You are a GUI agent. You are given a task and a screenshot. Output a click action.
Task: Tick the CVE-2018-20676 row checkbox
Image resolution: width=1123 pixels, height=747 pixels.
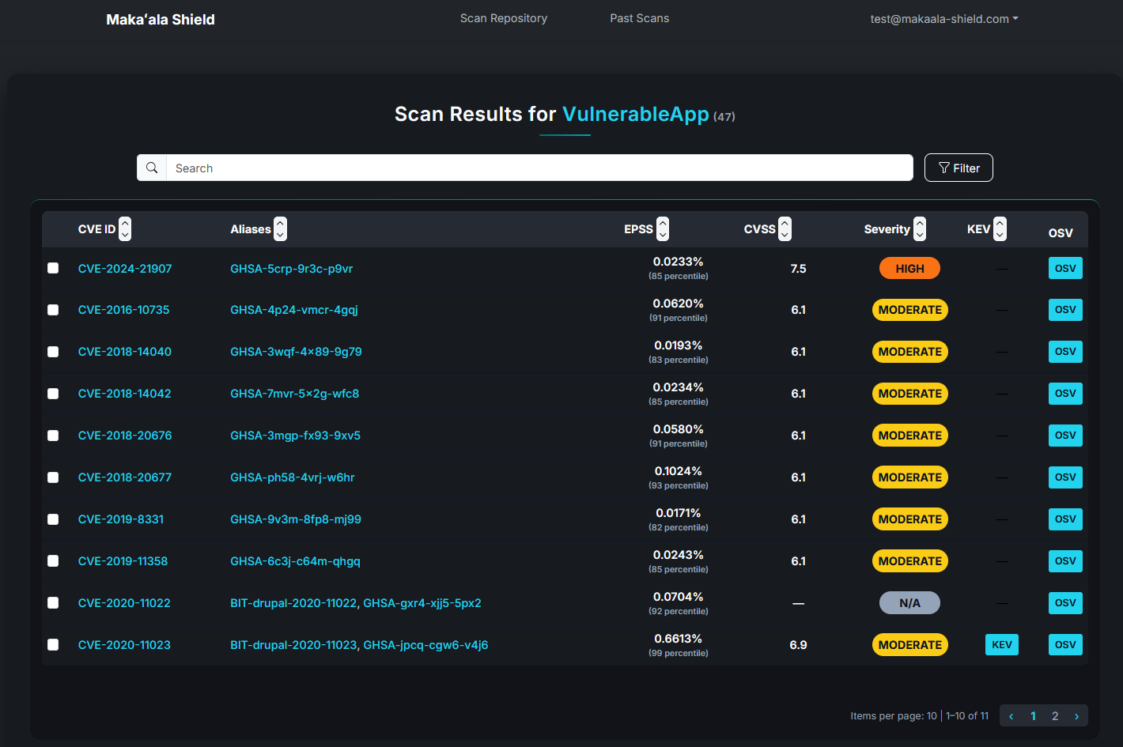[x=53, y=436]
